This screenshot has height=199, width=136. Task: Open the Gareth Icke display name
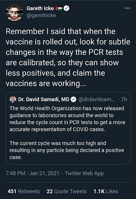[40, 8]
